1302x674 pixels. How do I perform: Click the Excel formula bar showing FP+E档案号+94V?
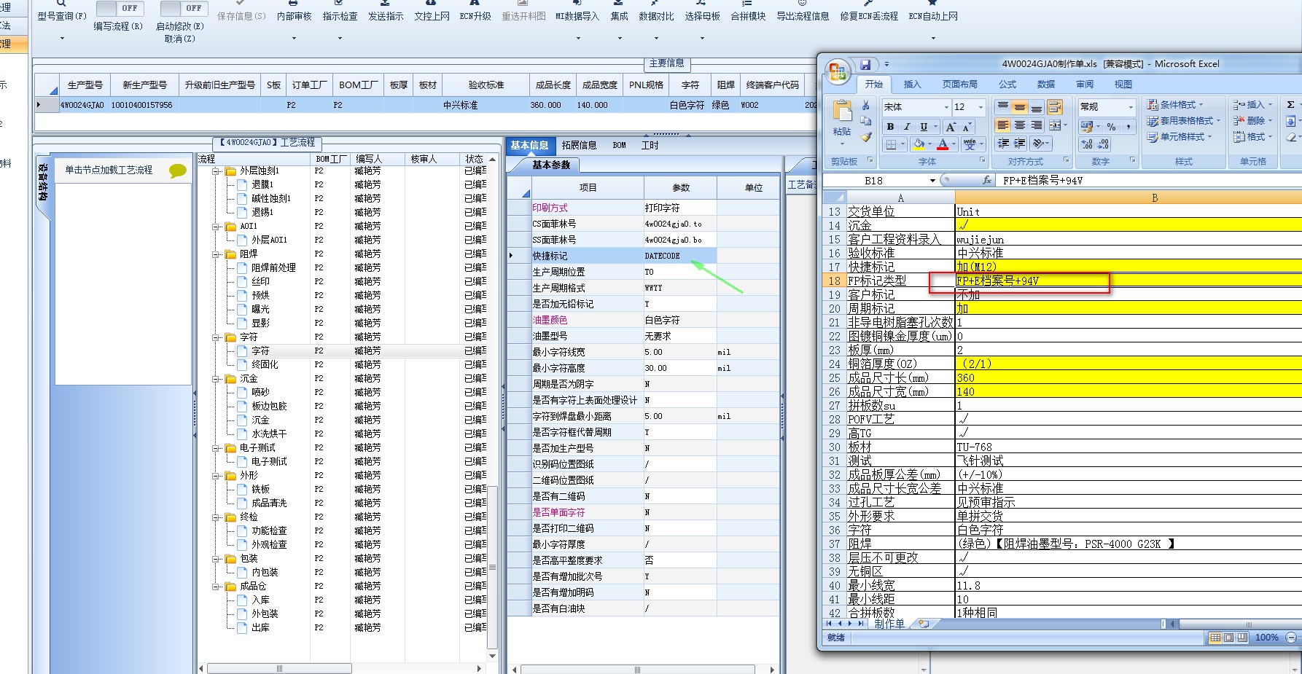click(1149, 181)
